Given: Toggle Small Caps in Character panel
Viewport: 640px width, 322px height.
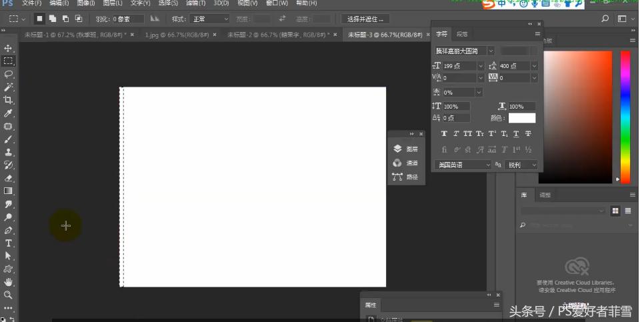Looking at the screenshot, I should coord(479,134).
